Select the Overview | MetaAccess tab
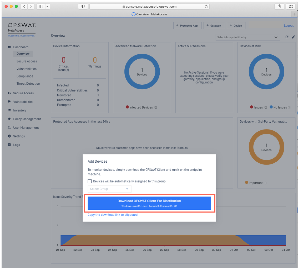Viewport: 298px width, 268px height. click(149, 14)
